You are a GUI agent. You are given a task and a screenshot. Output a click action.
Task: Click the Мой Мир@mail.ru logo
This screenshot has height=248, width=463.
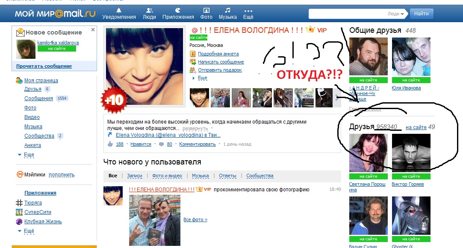[x=55, y=14]
